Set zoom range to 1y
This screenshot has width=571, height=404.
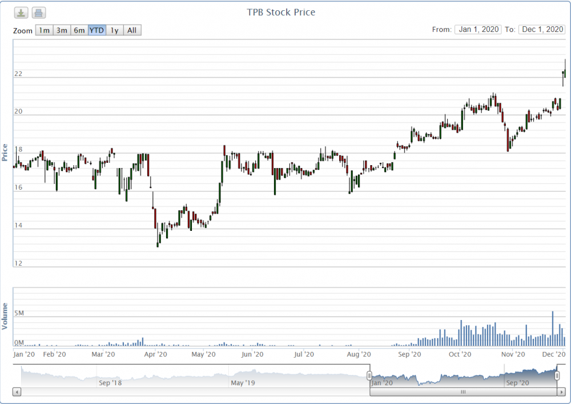point(115,30)
